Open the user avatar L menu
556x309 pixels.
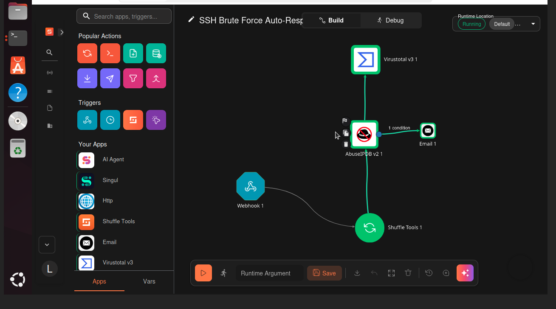[x=50, y=269]
